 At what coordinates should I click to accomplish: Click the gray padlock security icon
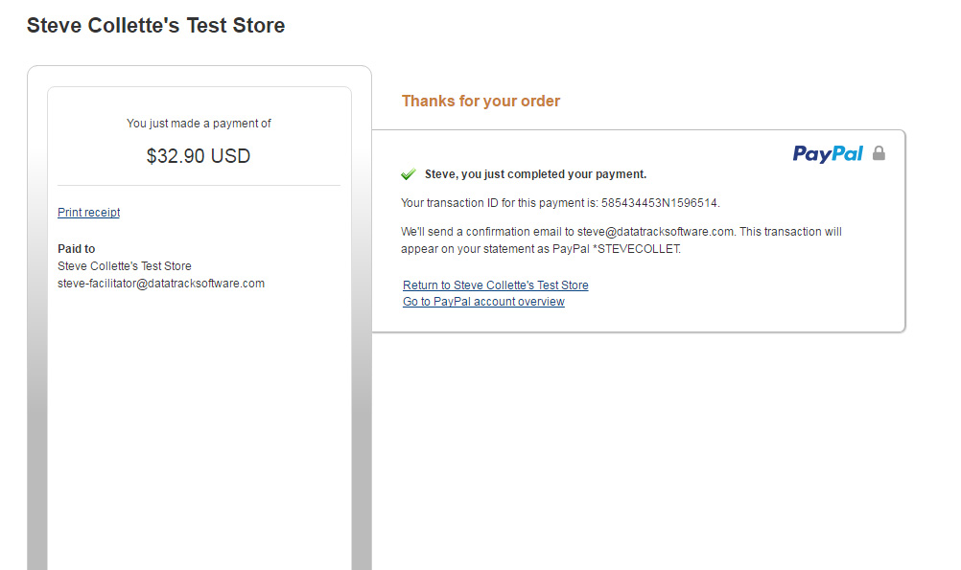coord(879,153)
